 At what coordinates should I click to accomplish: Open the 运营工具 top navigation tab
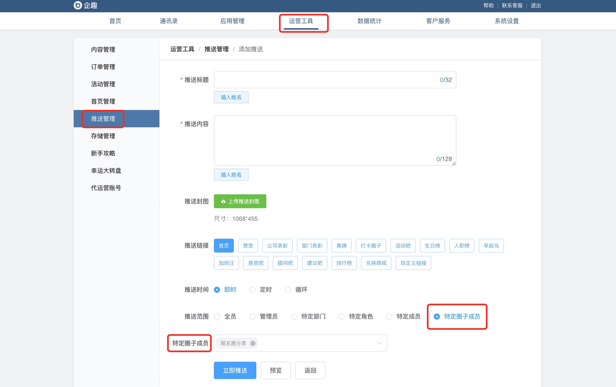[x=301, y=21]
